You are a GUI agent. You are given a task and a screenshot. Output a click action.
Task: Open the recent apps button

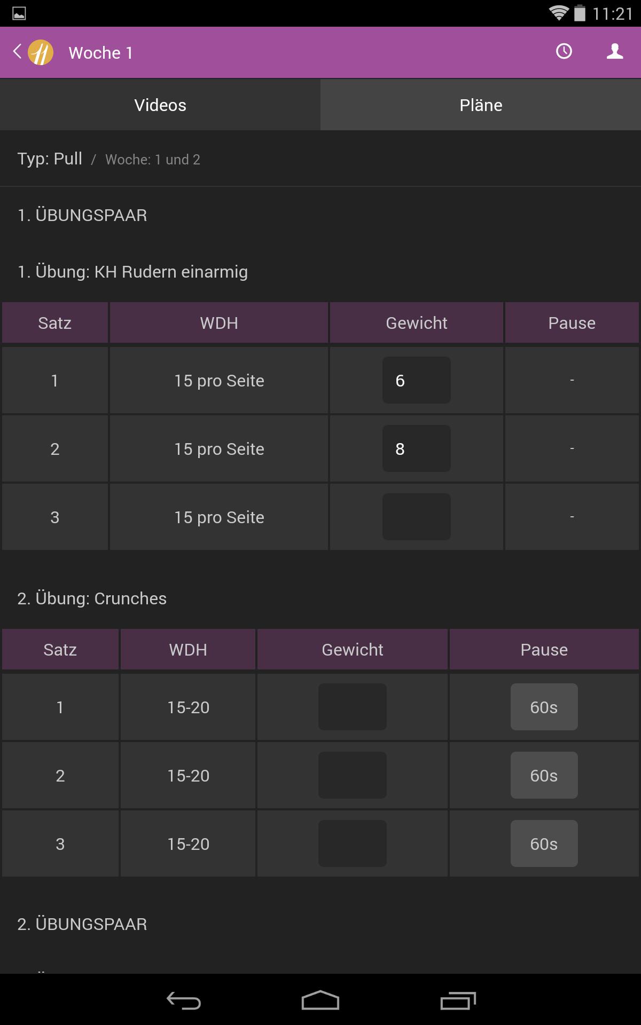coord(458,1000)
